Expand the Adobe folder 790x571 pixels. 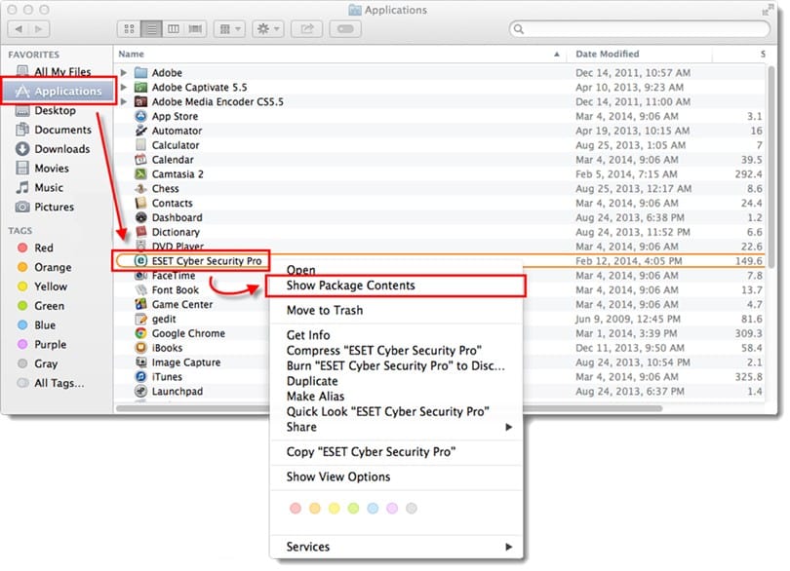tap(124, 72)
